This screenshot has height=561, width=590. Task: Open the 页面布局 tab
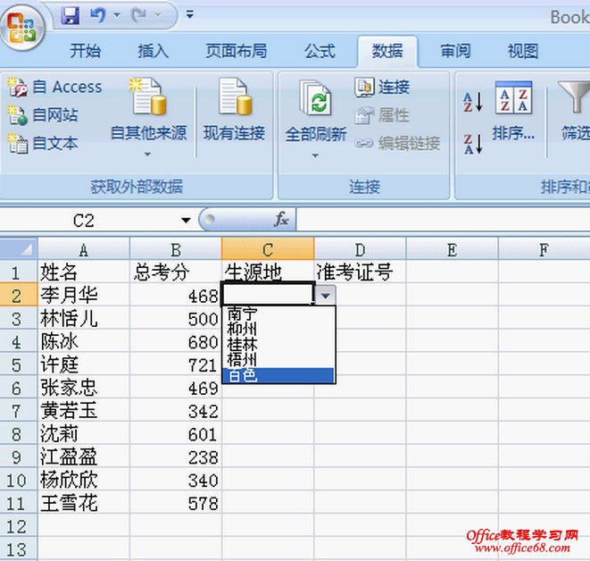(x=237, y=51)
